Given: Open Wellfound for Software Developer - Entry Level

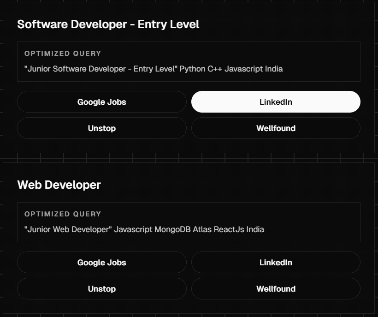Looking at the screenshot, I should [276, 128].
